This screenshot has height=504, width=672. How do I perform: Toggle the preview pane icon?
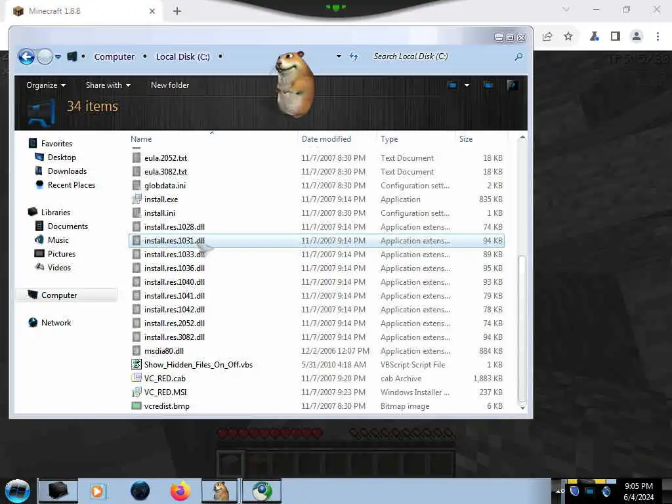[488, 85]
